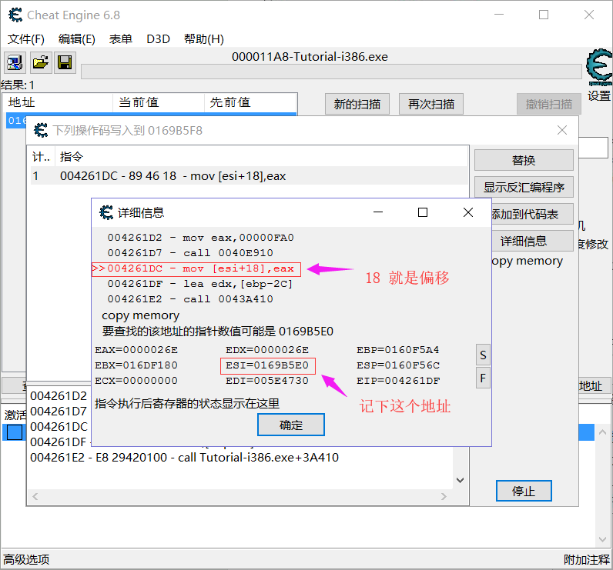613x570 pixels.
Task: Click the 显示反汇编程序 button
Action: tap(524, 187)
